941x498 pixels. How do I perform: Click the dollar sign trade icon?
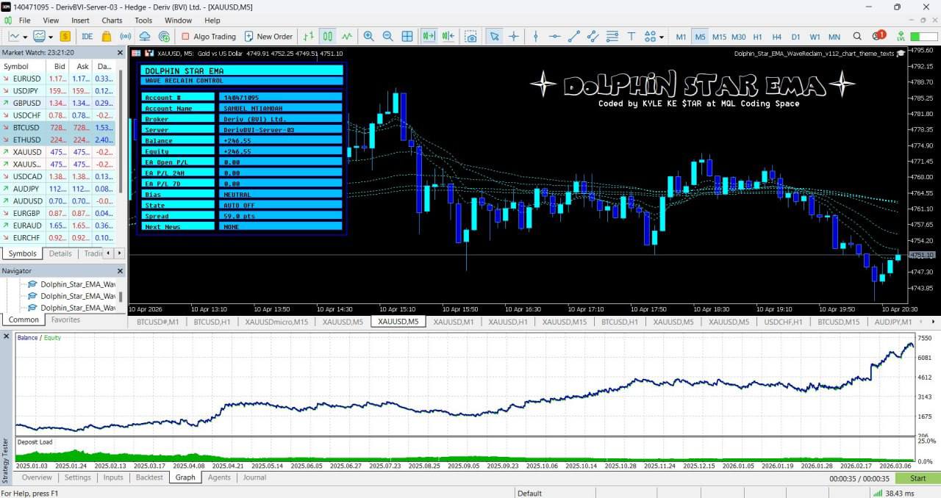(x=65, y=36)
